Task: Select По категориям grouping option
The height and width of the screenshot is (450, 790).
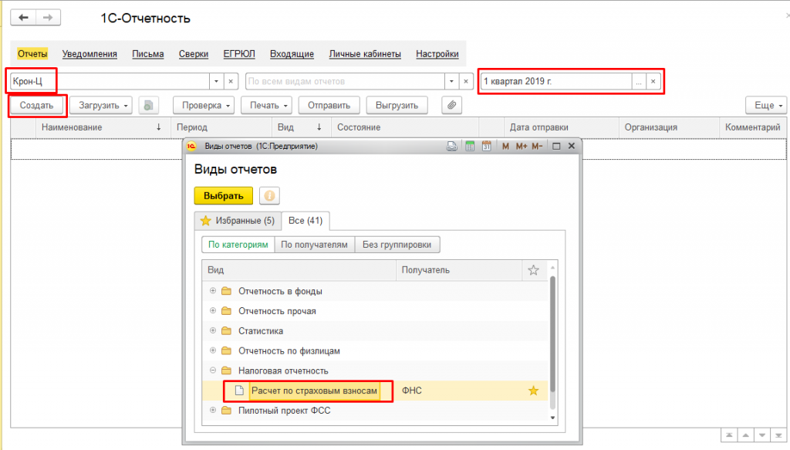Action: click(238, 245)
